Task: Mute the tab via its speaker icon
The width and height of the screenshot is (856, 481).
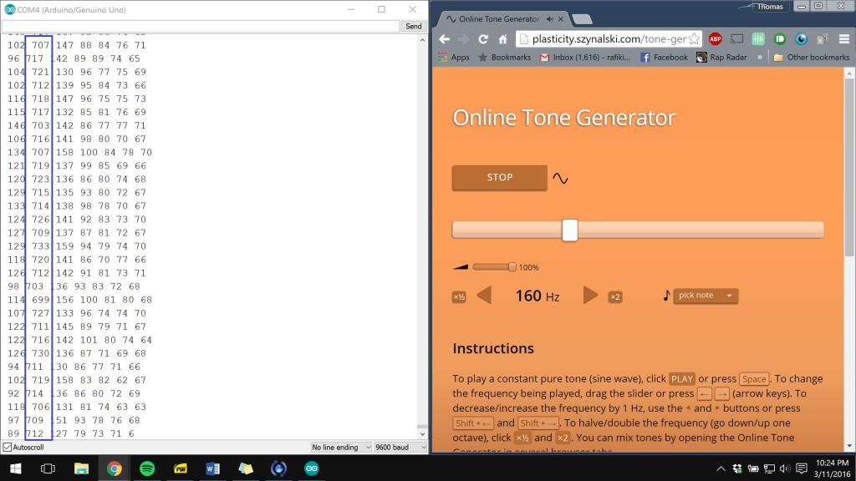Action: (550, 18)
